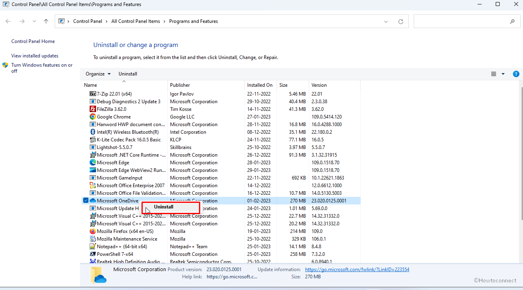
Task: Click the PowerShell 7-x64 icon
Action: point(93,254)
